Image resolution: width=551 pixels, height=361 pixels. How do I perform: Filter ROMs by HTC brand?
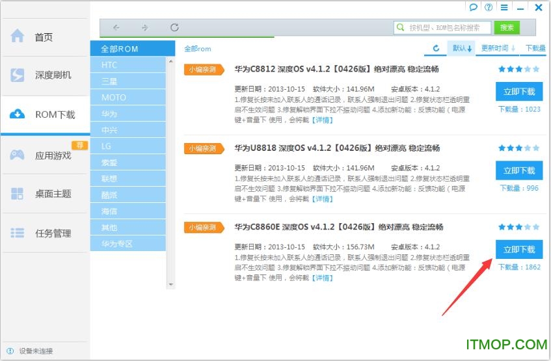pos(128,64)
